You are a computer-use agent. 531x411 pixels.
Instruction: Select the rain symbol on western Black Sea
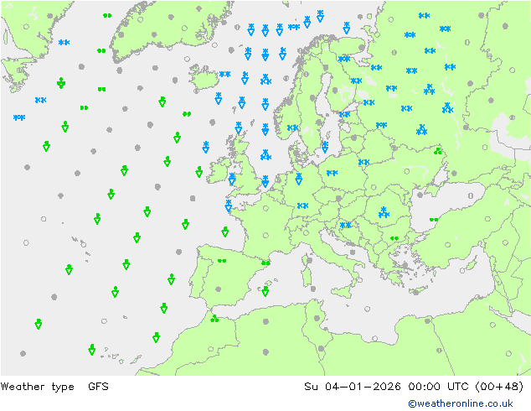[x=434, y=220]
